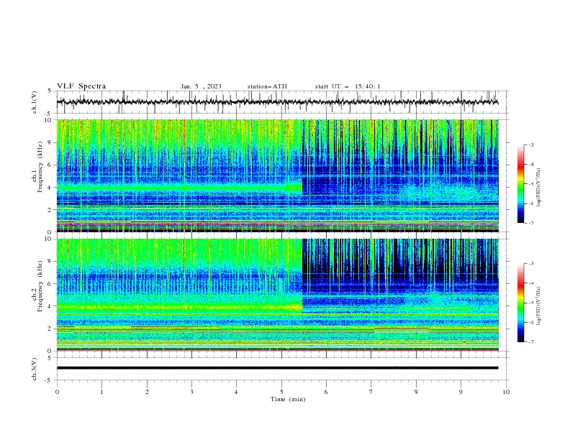The image size is (570, 440).
Task: Click the "8" kHz tick of ch.1 spectrogram
Action: (50, 142)
